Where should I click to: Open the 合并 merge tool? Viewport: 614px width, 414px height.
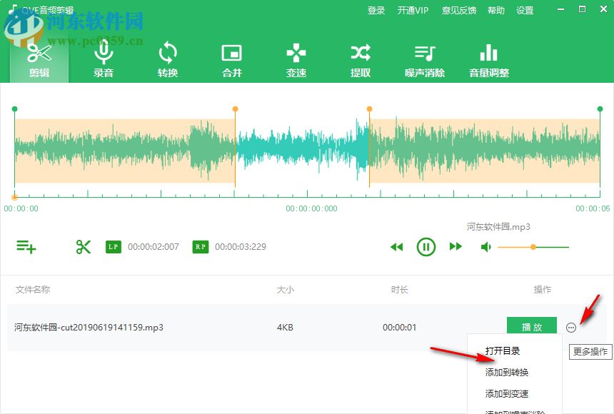click(231, 59)
